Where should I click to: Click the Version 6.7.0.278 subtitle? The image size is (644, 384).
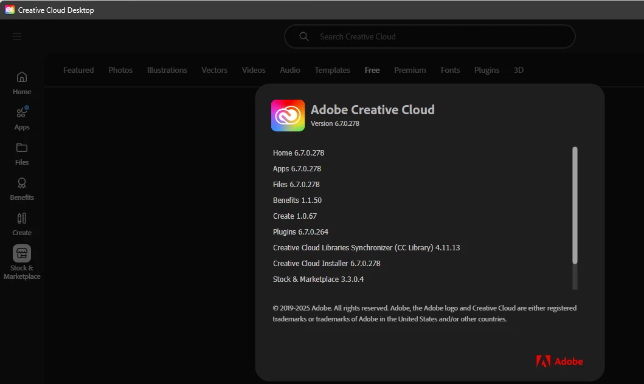point(334,123)
